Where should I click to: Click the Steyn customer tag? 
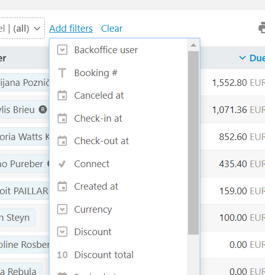click(x=17, y=217)
